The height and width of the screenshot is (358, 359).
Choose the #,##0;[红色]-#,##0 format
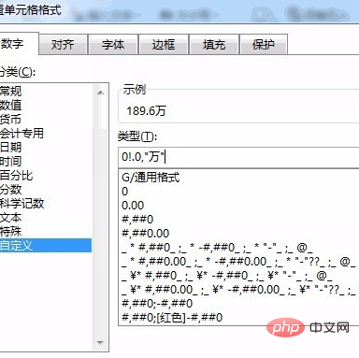coord(239,318)
